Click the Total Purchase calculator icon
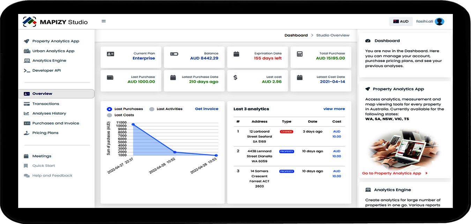The height and width of the screenshot is (224, 471). click(x=300, y=54)
